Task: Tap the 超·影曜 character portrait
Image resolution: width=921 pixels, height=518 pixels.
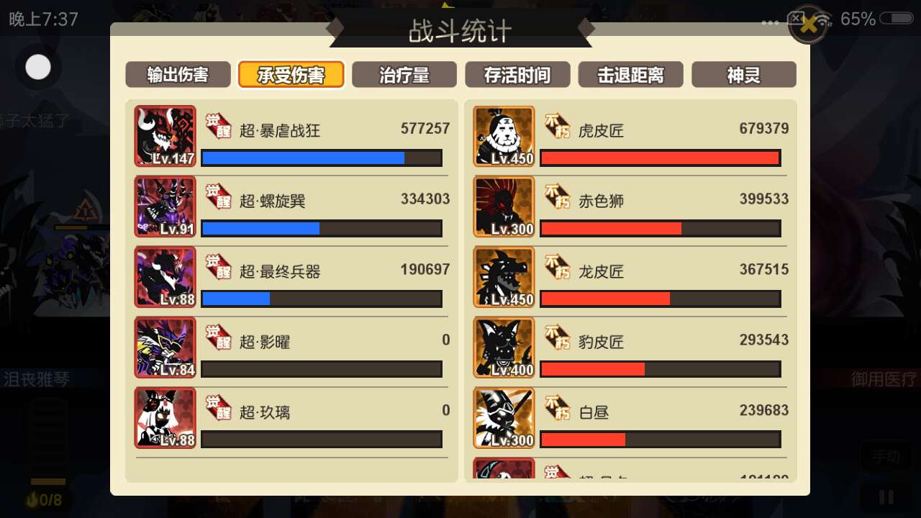Action: (x=165, y=347)
